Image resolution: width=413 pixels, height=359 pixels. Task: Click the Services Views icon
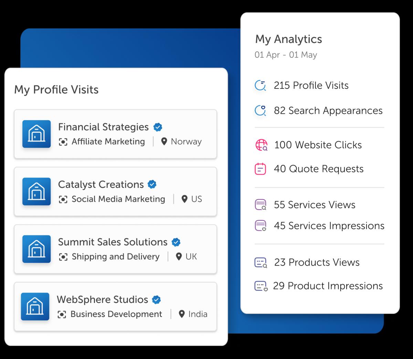[261, 205]
